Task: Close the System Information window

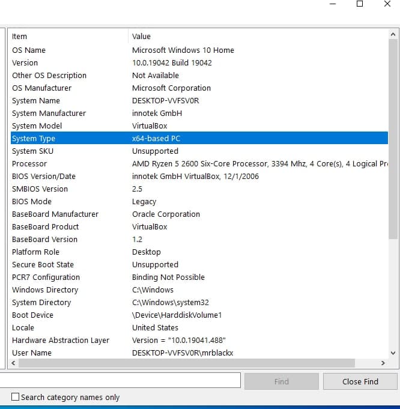Action: (x=387, y=4)
